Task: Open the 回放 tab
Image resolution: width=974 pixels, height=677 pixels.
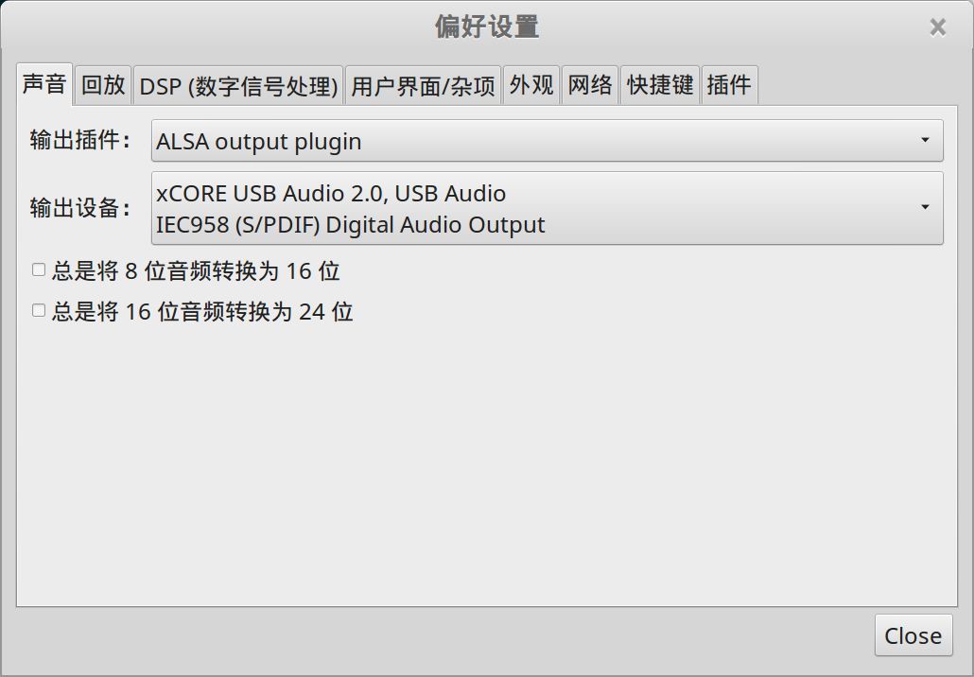Action: [102, 85]
